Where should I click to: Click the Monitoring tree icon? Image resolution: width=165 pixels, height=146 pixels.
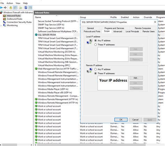[x=5, y=25]
